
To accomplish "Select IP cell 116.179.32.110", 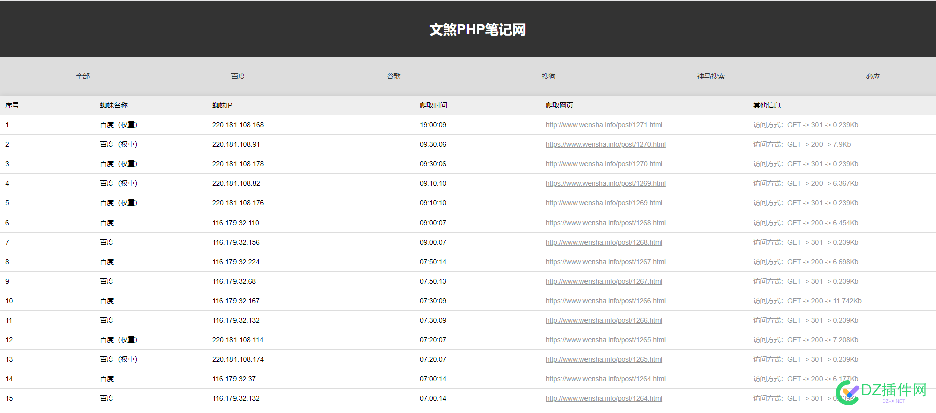I will [236, 223].
